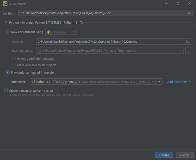Image resolution: width=196 pixels, height=160 pixels.
Task: Click green circle icon in Interpreter combo box
Action: pos(33,82)
